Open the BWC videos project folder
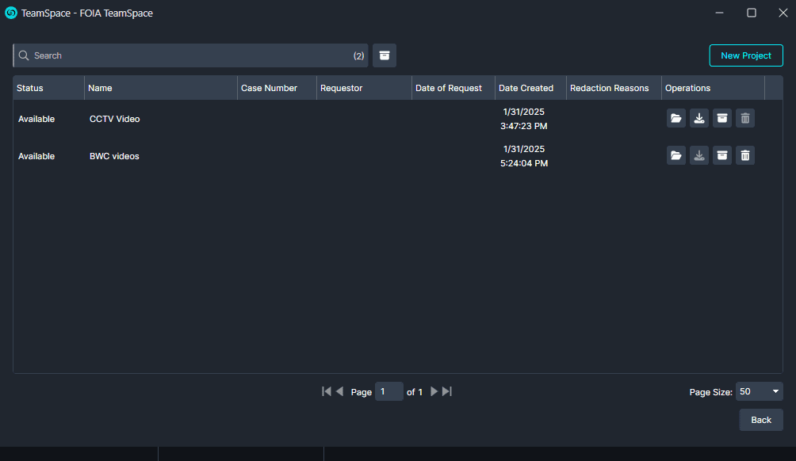 675,155
